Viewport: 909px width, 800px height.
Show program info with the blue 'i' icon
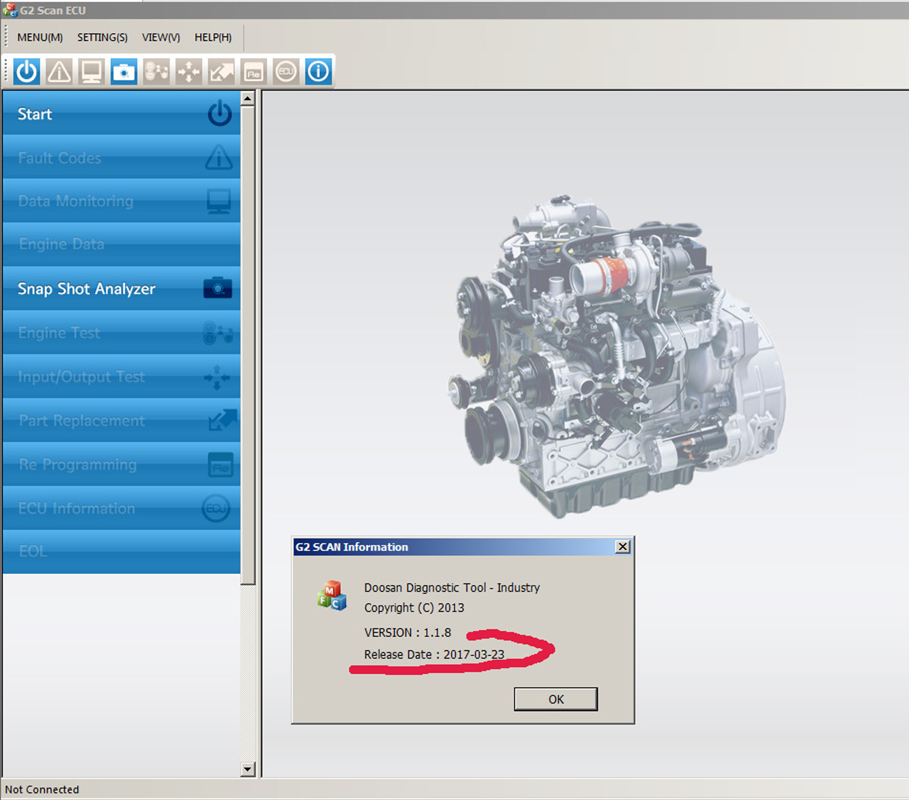click(318, 72)
